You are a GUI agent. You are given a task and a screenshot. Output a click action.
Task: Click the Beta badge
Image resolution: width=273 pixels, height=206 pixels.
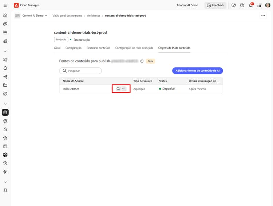[150, 61]
